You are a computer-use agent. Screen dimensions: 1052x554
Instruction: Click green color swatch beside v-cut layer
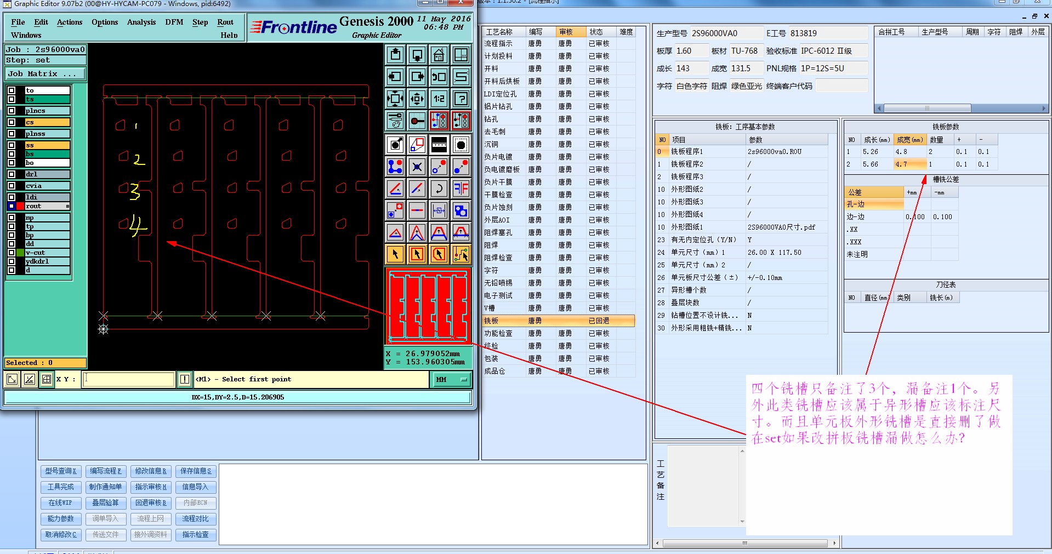click(20, 253)
